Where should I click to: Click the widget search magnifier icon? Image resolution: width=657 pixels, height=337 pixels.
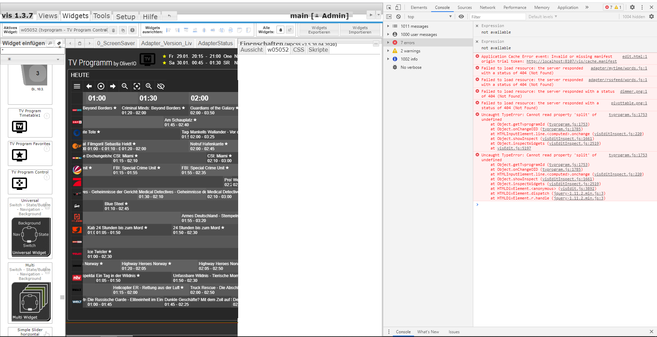point(50,43)
